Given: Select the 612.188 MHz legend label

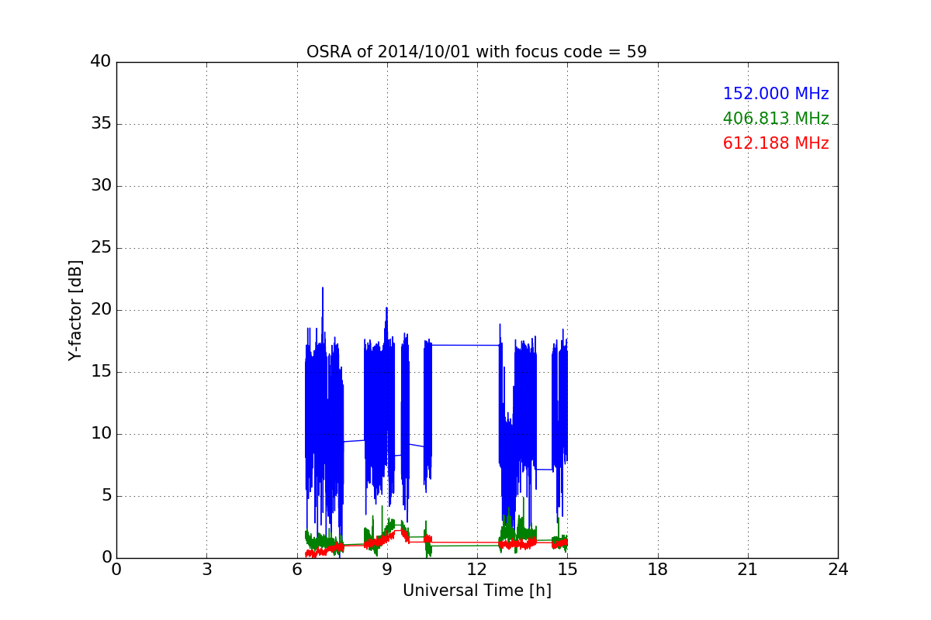Looking at the screenshot, I should [776, 143].
